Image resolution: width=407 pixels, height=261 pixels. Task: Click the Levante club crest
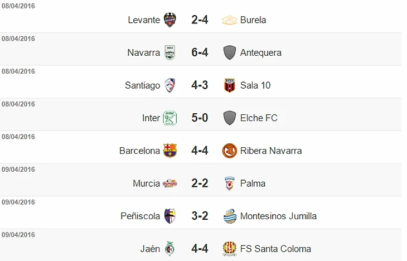(170, 20)
